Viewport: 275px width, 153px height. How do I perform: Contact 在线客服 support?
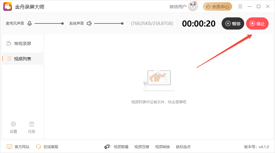pyautogui.click(x=47, y=147)
